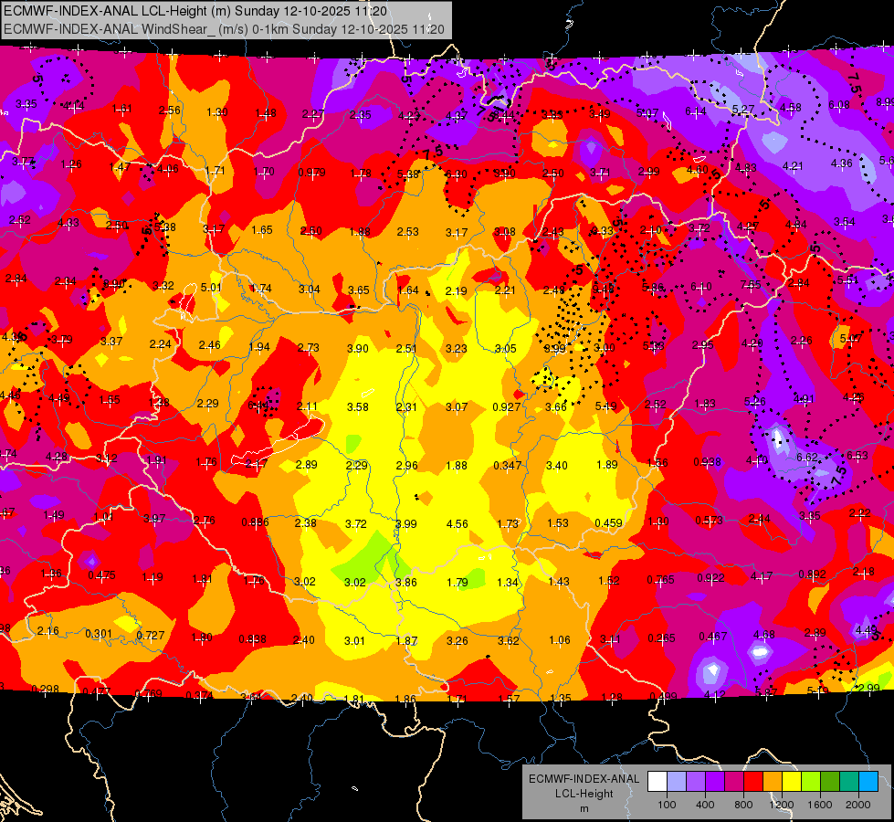894x822 pixels.
Task: Click the grid point value 3.86
Action: [x=406, y=583]
